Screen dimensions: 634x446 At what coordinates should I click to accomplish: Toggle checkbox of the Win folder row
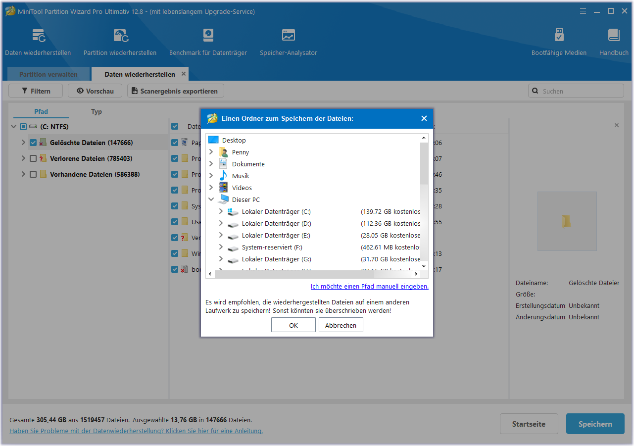click(x=175, y=253)
